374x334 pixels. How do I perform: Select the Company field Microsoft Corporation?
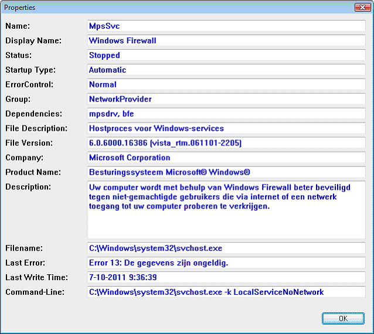click(226, 158)
